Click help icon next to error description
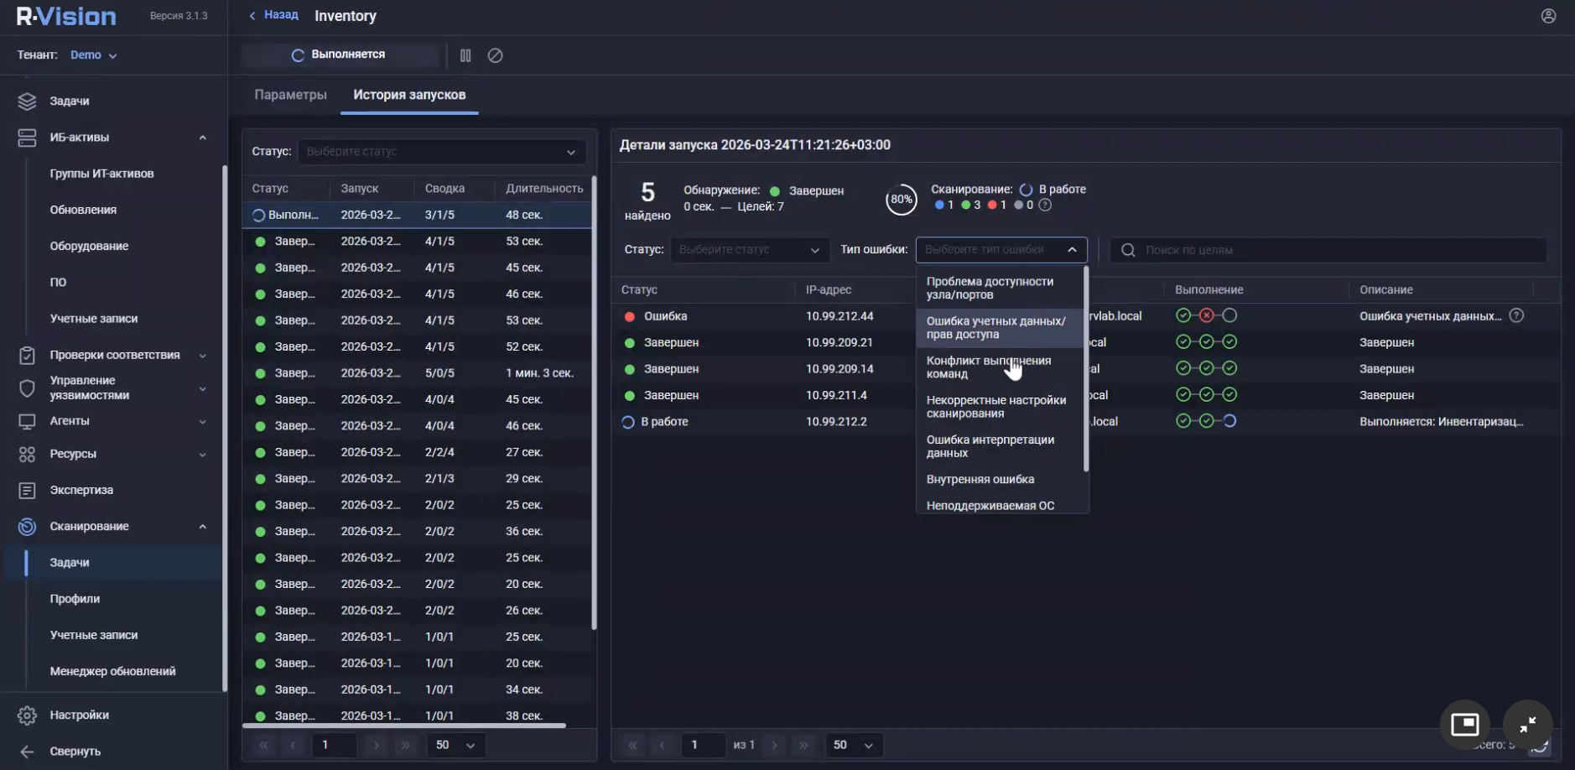This screenshot has height=770, width=1575. (x=1516, y=316)
